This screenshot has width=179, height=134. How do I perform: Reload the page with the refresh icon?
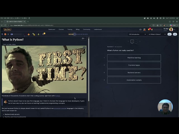(x=5, y=25)
